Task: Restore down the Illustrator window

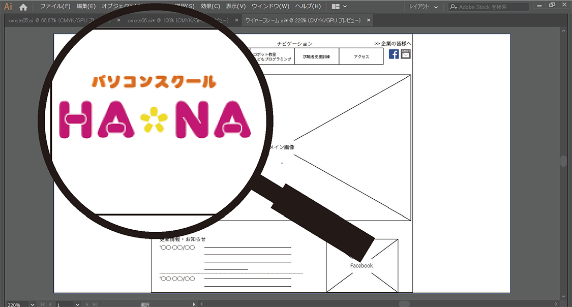Action: [x=552, y=5]
